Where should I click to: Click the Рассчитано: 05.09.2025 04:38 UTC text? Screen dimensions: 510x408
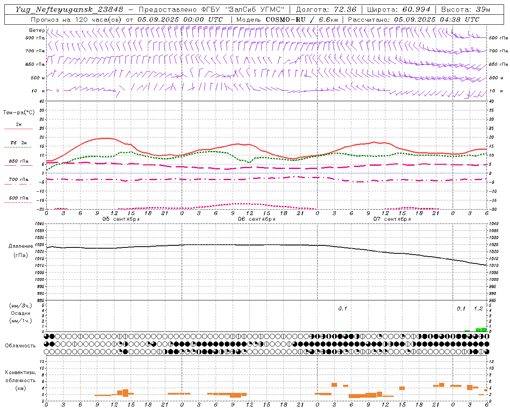pos(414,20)
